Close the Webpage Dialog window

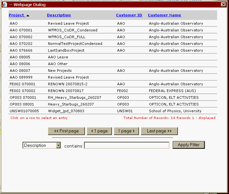click(223, 4)
